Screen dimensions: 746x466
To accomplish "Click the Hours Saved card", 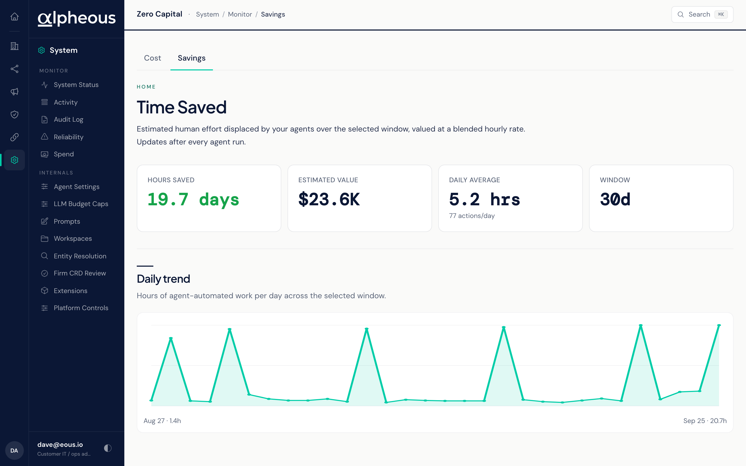I will coord(209,198).
